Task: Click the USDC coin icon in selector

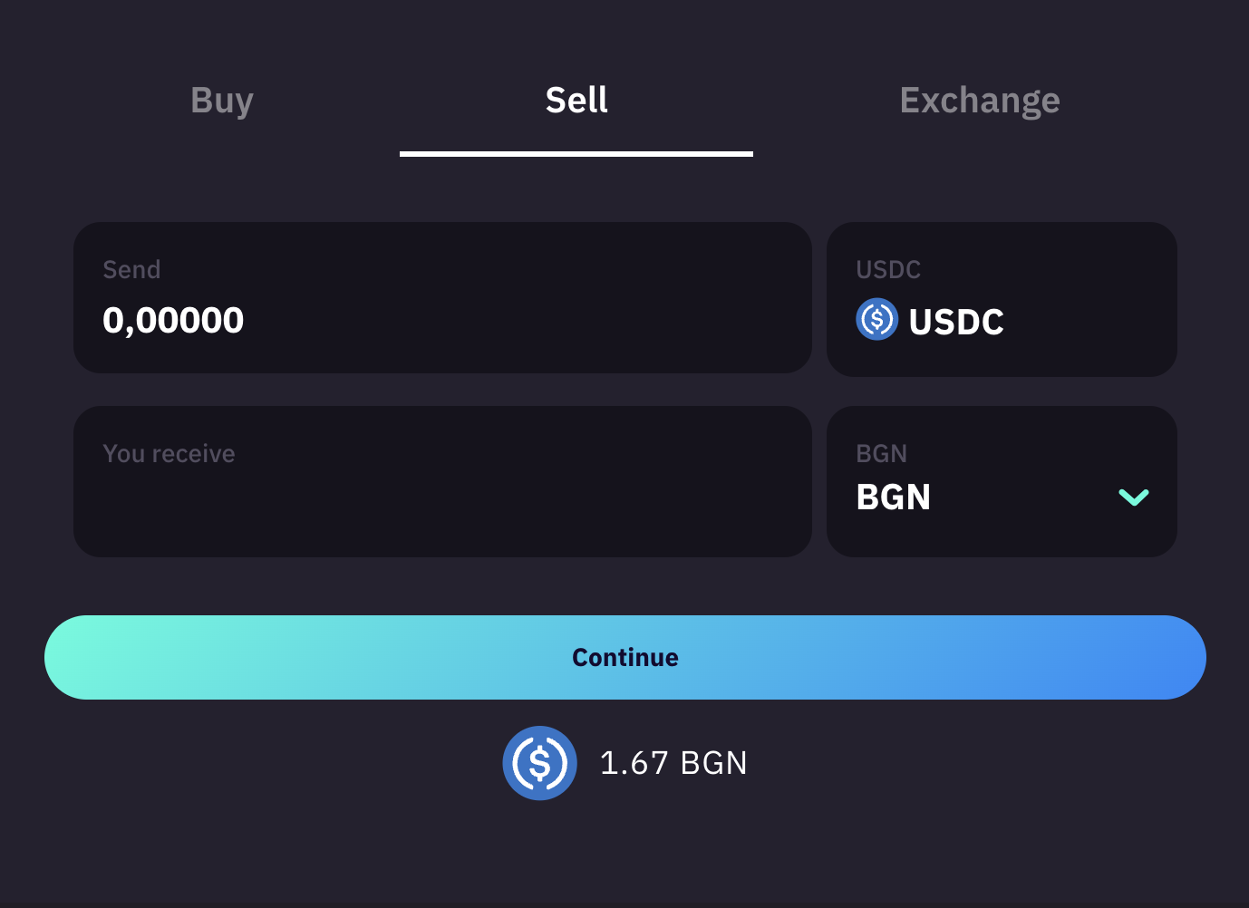Action: pyautogui.click(x=876, y=320)
